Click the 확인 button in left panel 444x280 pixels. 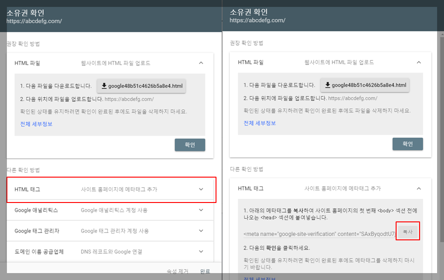tap(190, 145)
